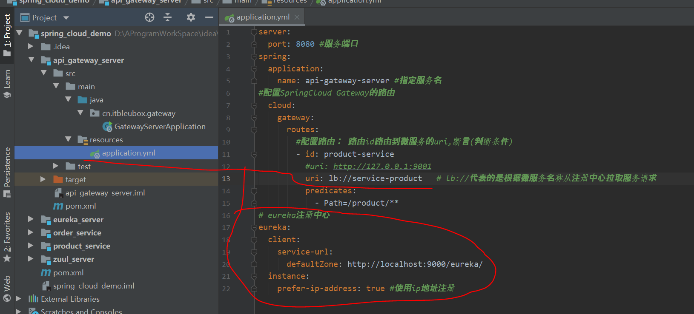Toggle fold marker at line 7 cloud
Image resolution: width=694 pixels, height=314 pixels.
pos(254,105)
